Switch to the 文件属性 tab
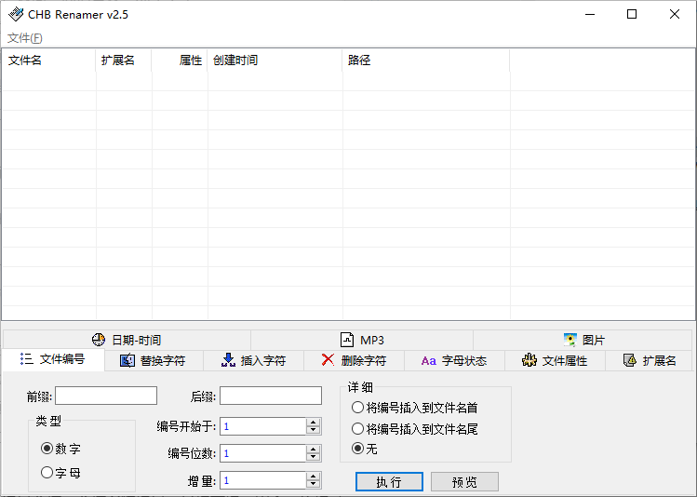The width and height of the screenshot is (697, 497). point(555,360)
